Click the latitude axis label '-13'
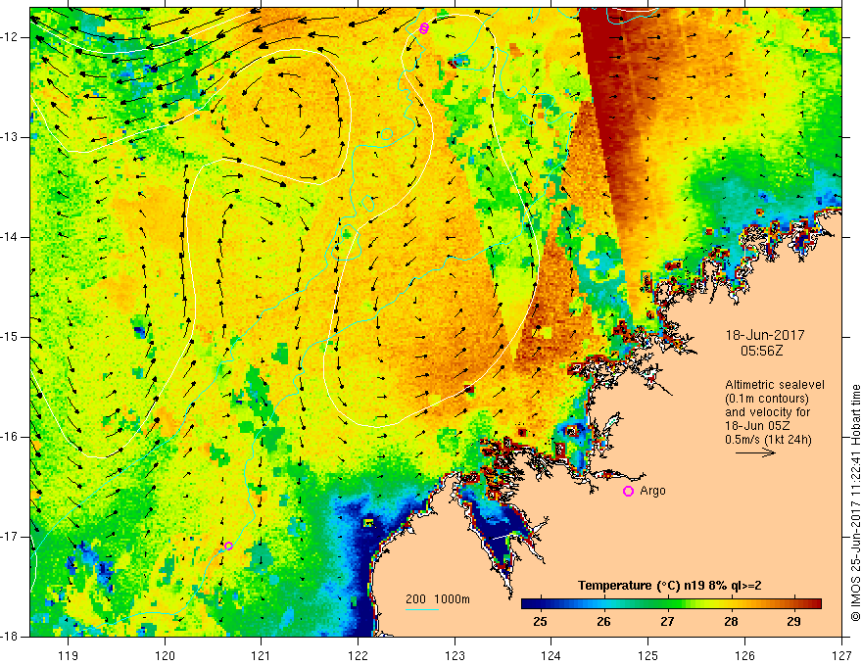 click(10, 137)
